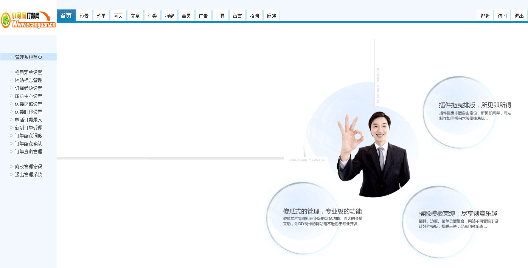Screen dimensions: 528x268
Task: Open the 会员 tab
Action: click(x=186, y=16)
